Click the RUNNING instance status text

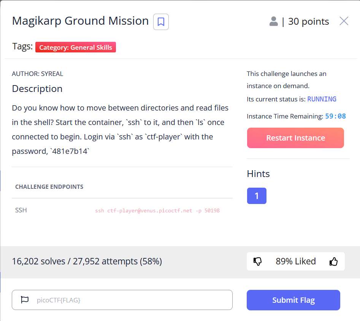pos(322,99)
